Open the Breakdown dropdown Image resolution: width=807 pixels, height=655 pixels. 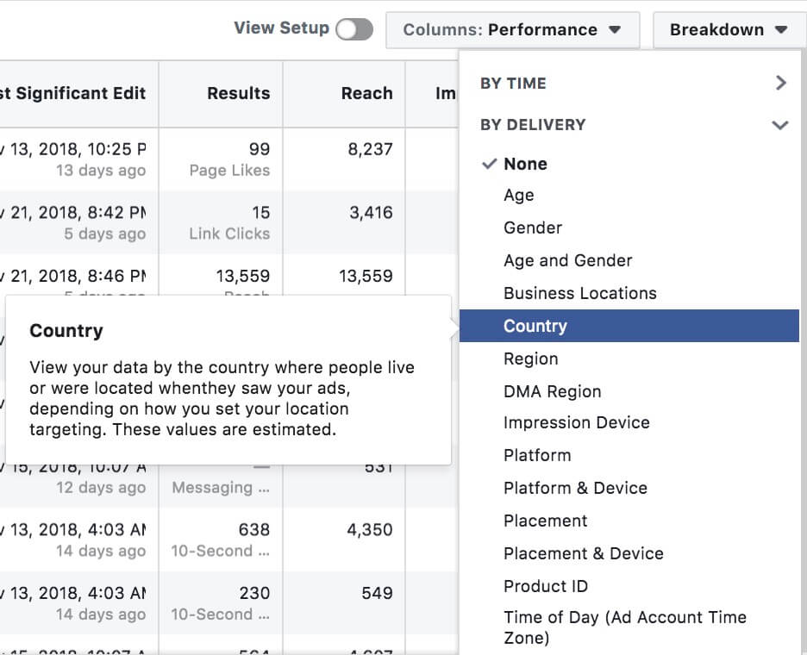[729, 30]
